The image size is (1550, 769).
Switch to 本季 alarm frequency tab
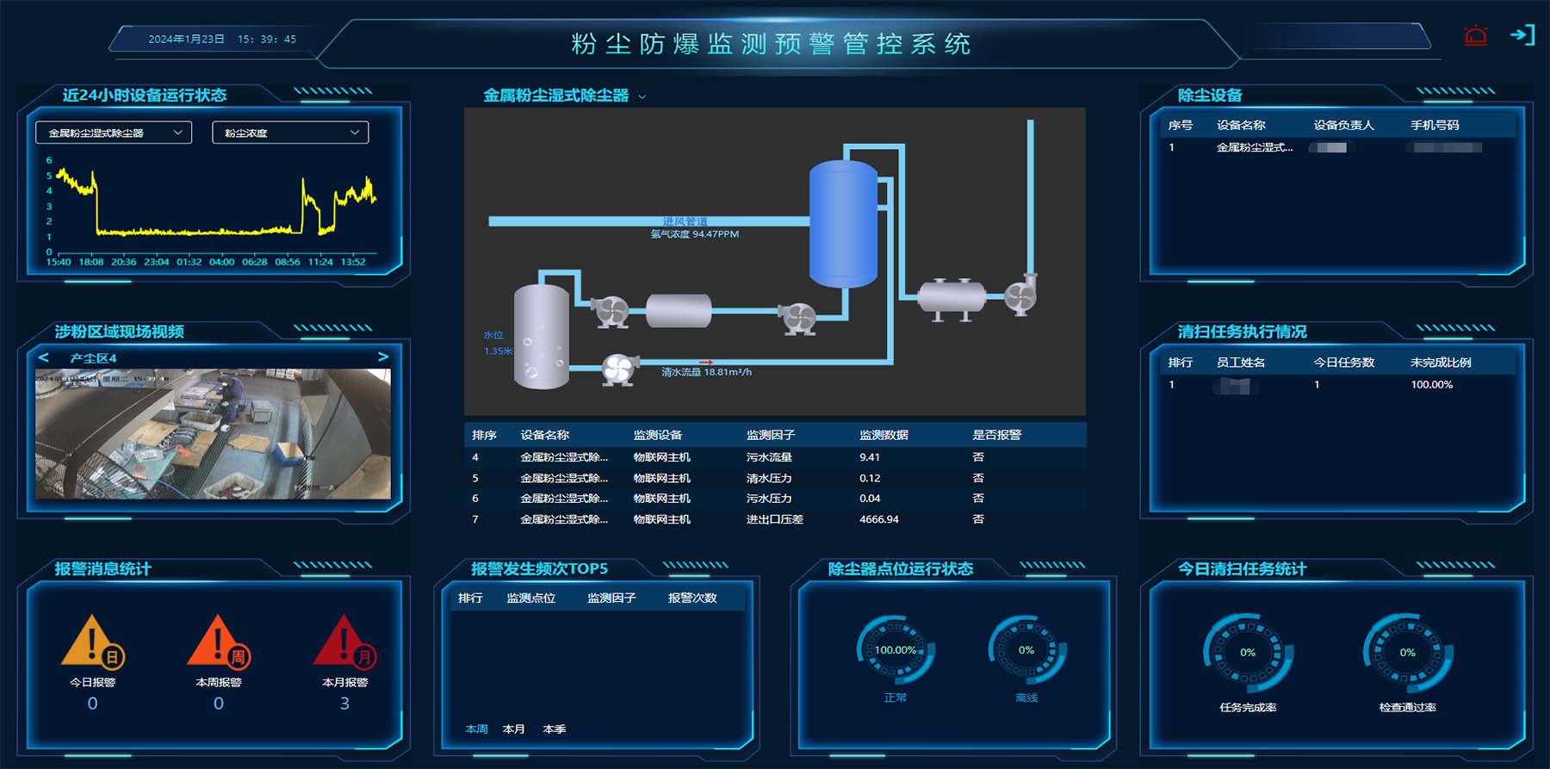tap(555, 729)
